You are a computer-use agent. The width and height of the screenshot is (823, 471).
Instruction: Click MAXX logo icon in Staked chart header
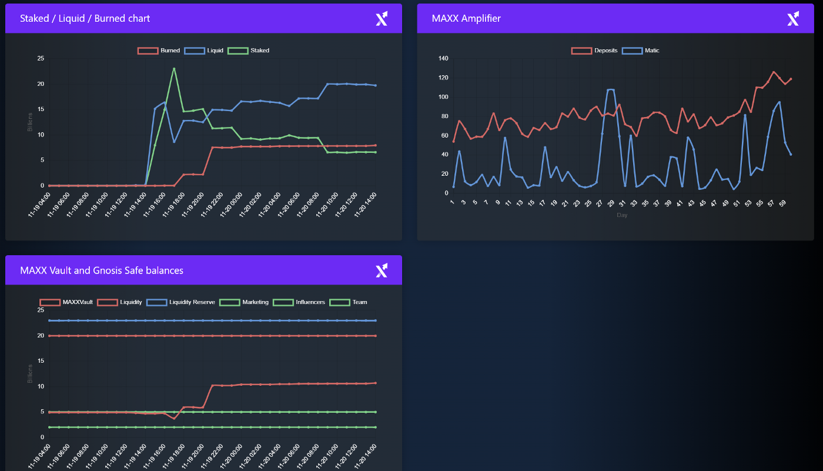click(382, 19)
